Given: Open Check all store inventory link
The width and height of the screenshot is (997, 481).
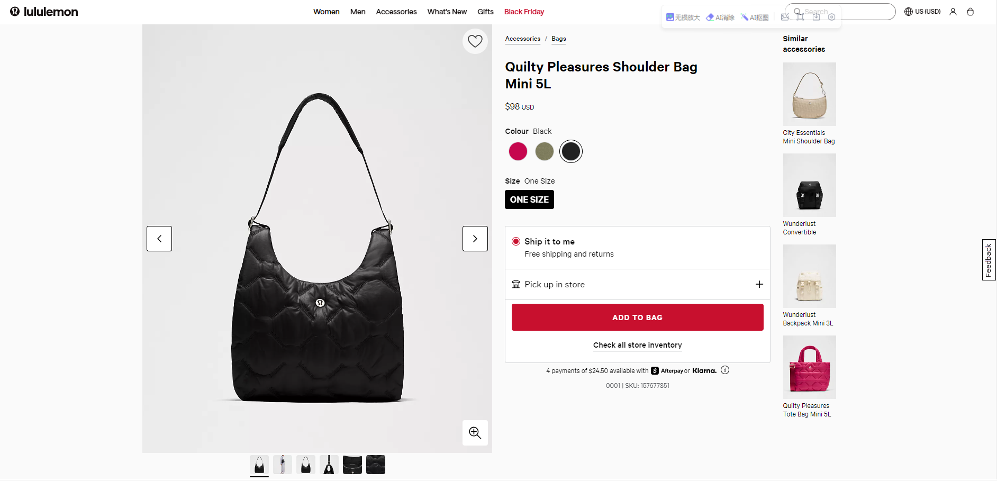Looking at the screenshot, I should tap(637, 345).
